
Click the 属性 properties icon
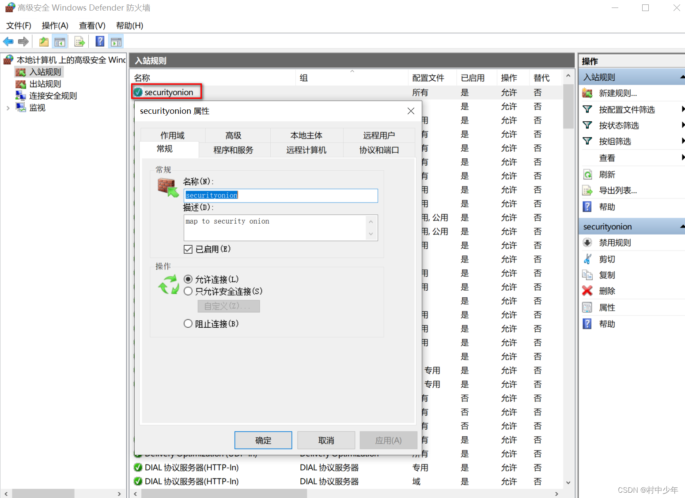587,307
